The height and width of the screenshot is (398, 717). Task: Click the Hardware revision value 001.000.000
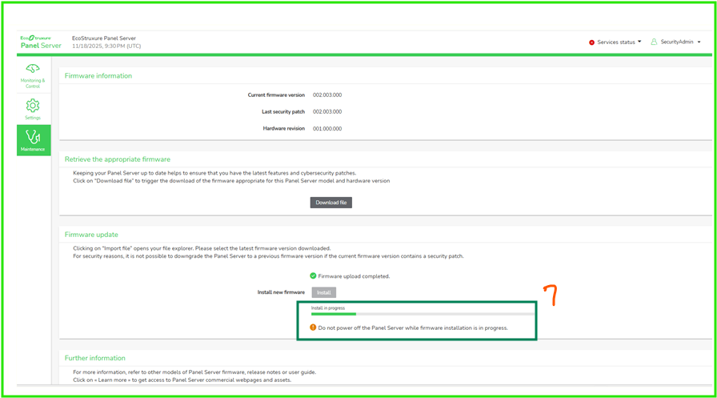[327, 129]
